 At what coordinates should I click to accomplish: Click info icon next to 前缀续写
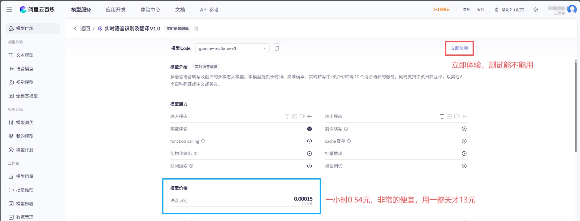point(346,129)
